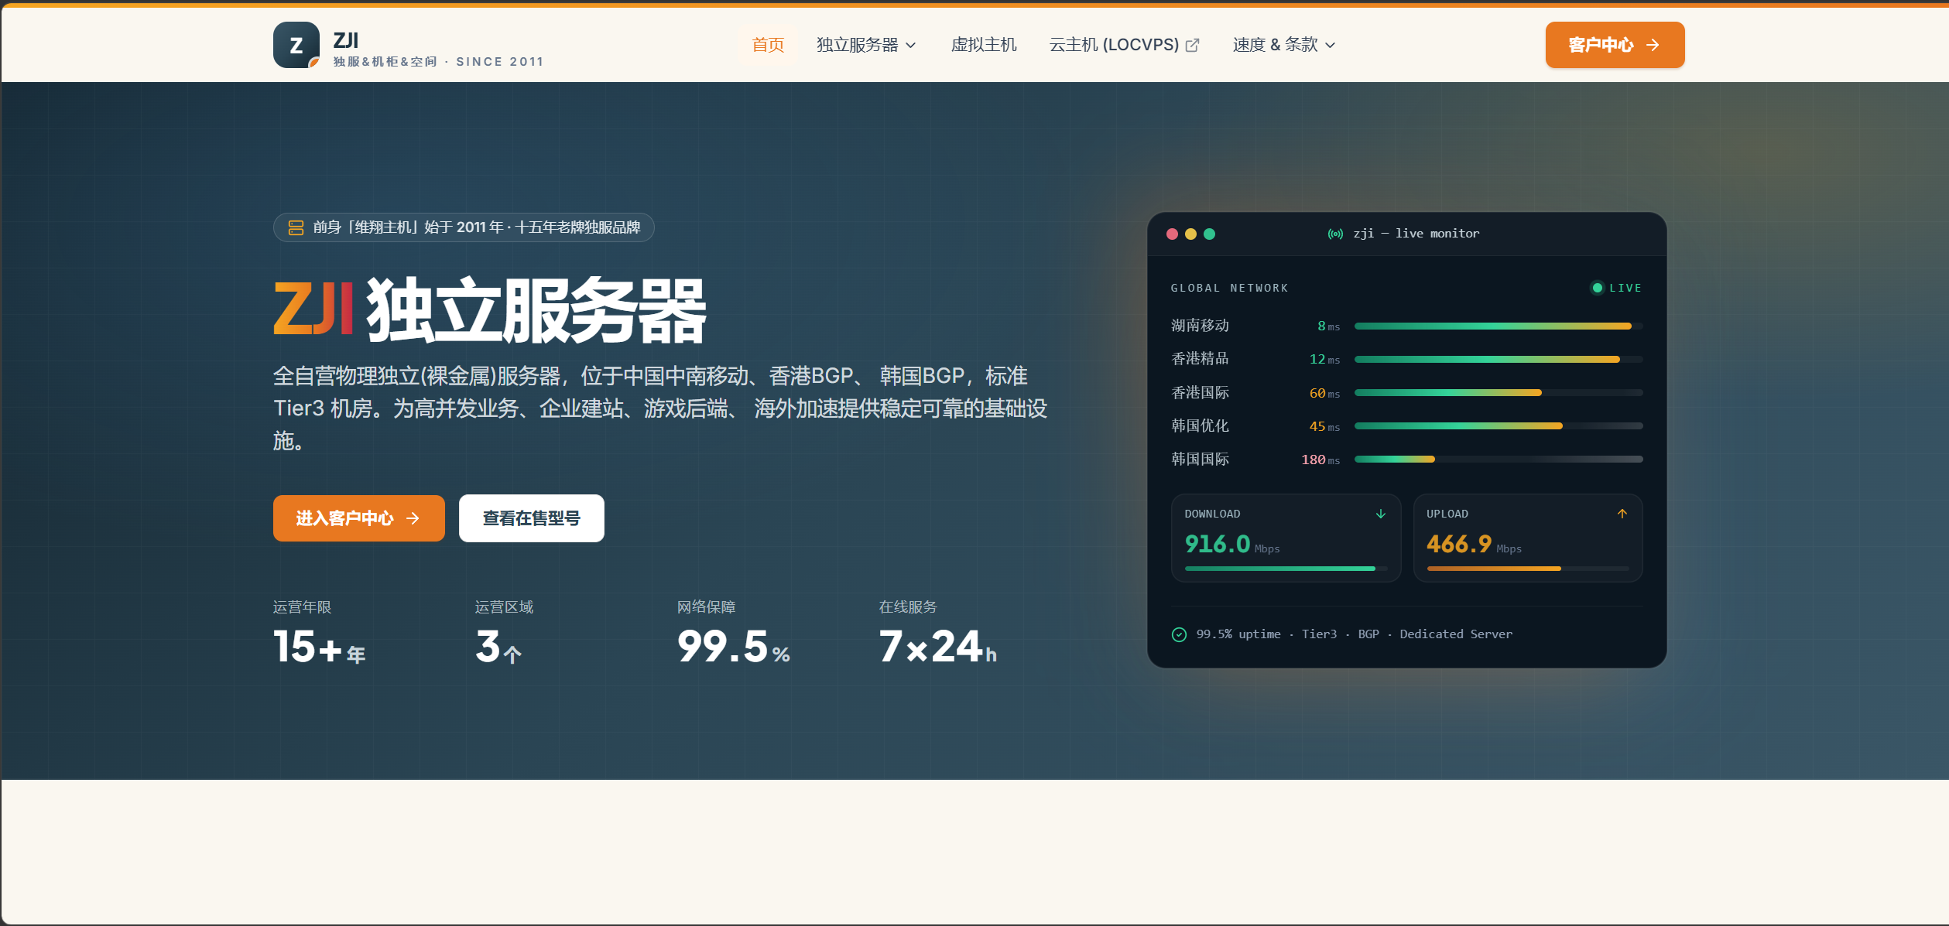Click the 湖南移动 latency bar
The height and width of the screenshot is (926, 1949).
tap(1498, 326)
